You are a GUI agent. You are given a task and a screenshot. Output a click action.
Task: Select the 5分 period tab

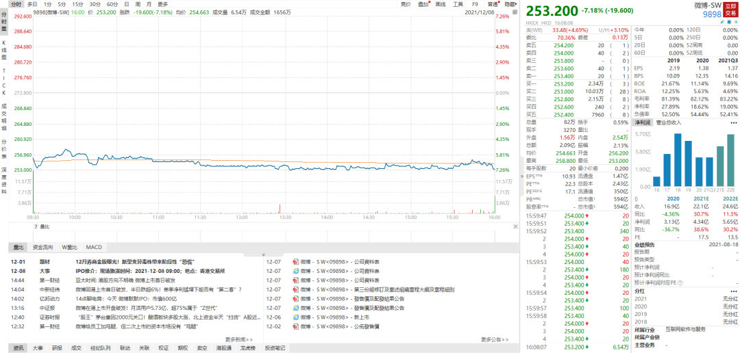62,4
